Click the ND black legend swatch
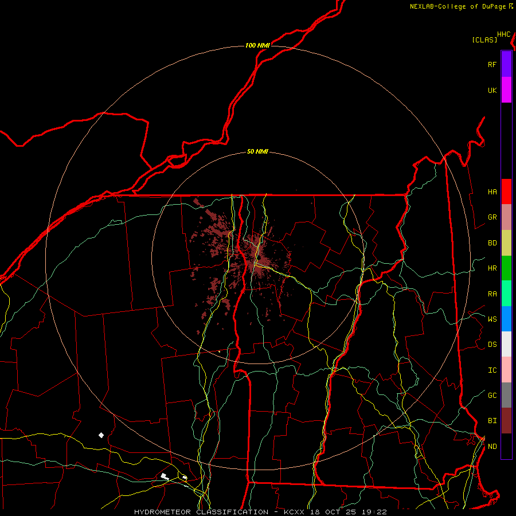This screenshot has width=516, height=516. 506,446
